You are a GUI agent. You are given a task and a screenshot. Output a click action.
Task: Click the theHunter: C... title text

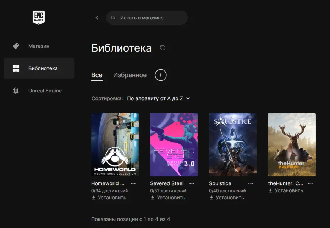tap(285, 183)
